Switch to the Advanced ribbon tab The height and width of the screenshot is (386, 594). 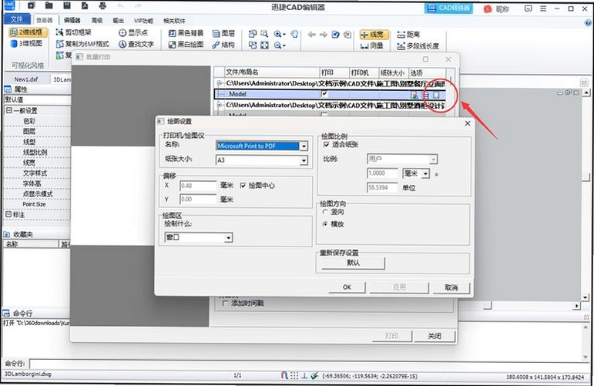(97, 20)
